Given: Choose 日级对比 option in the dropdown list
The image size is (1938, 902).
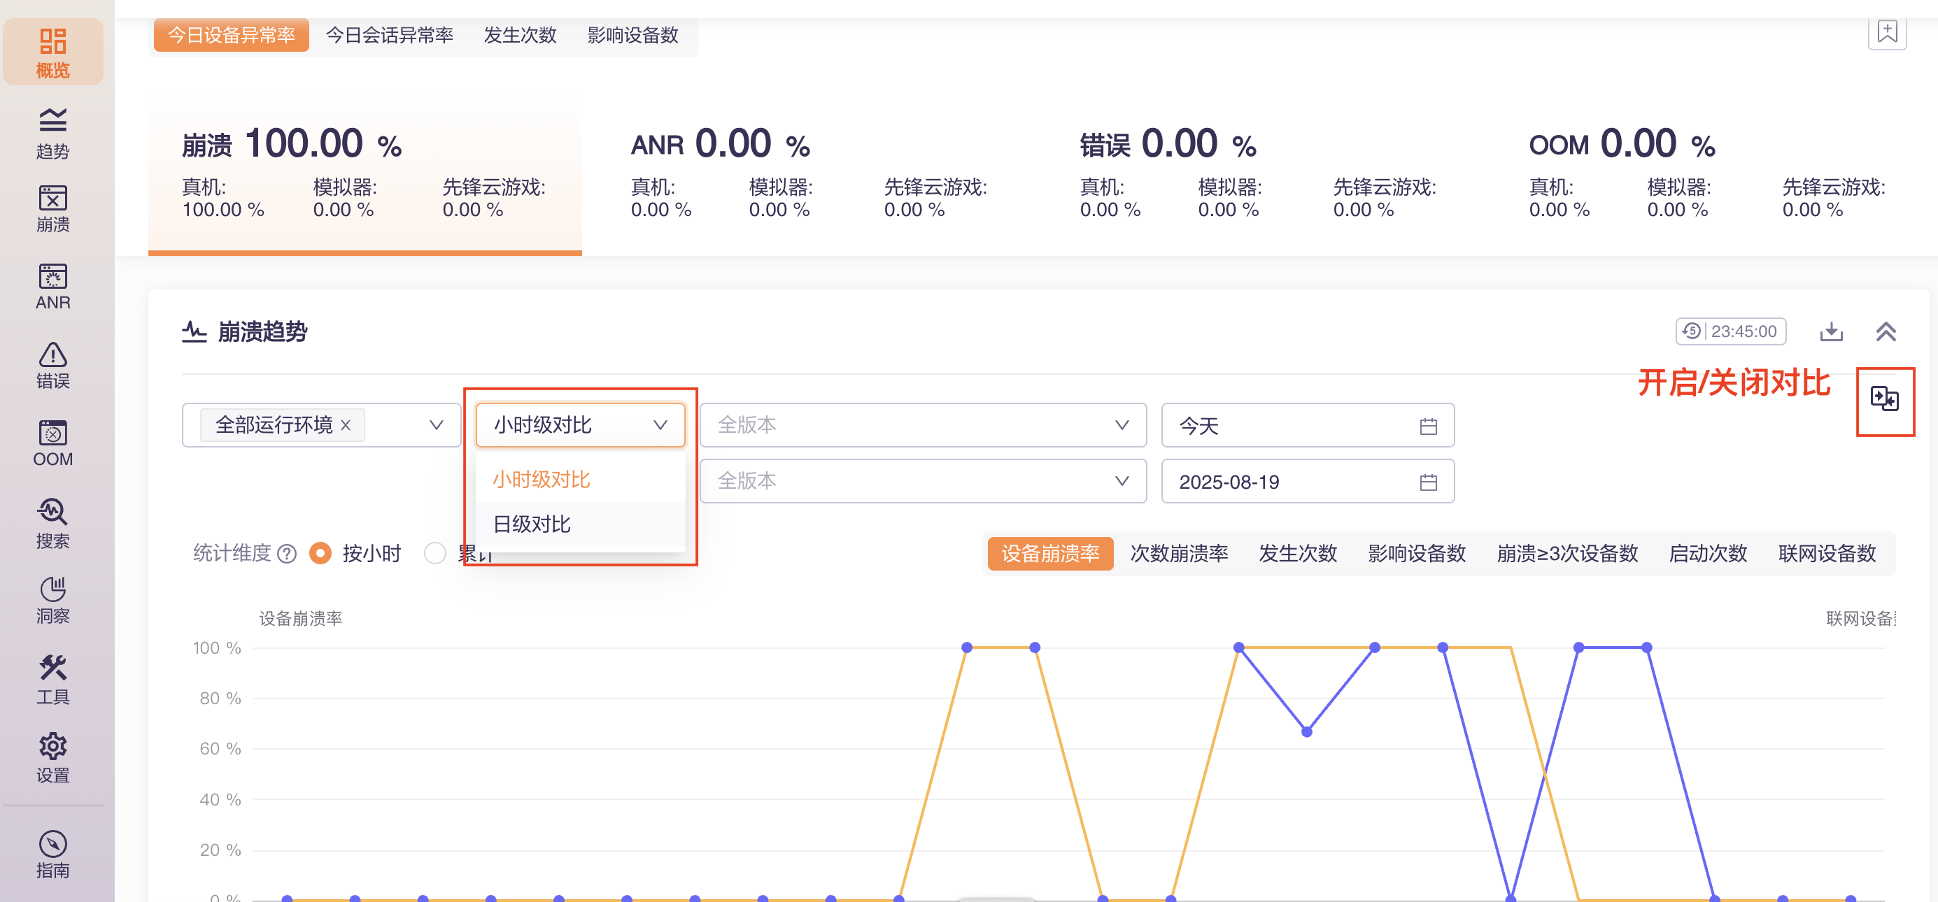Looking at the screenshot, I should click(580, 524).
